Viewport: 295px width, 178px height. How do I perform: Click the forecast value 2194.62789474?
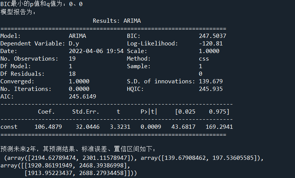point(55,158)
